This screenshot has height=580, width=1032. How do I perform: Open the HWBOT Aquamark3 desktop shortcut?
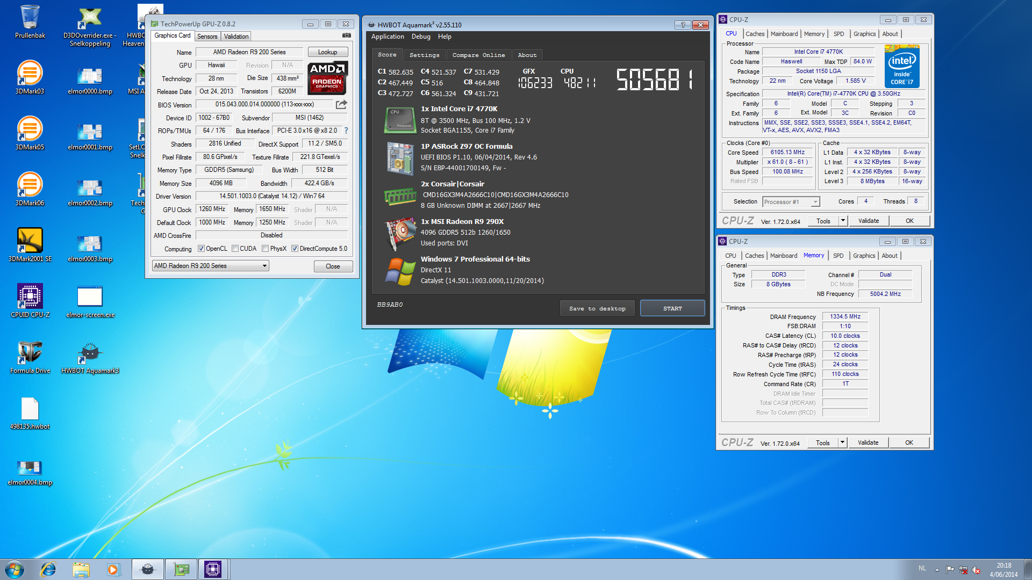coord(90,358)
